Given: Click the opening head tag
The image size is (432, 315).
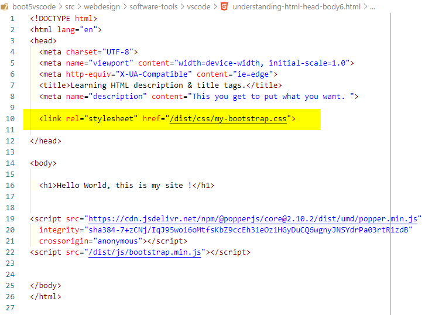Looking at the screenshot, I should (x=43, y=41).
